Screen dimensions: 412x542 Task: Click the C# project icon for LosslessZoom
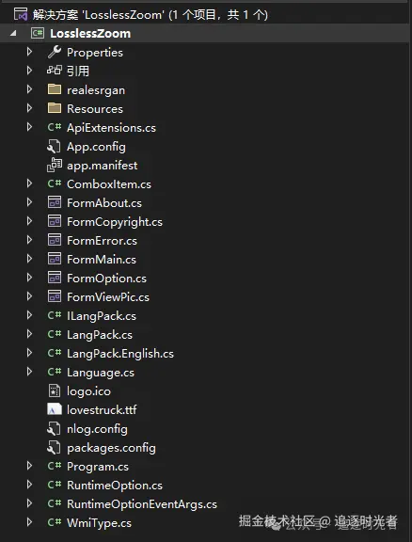click(x=38, y=34)
